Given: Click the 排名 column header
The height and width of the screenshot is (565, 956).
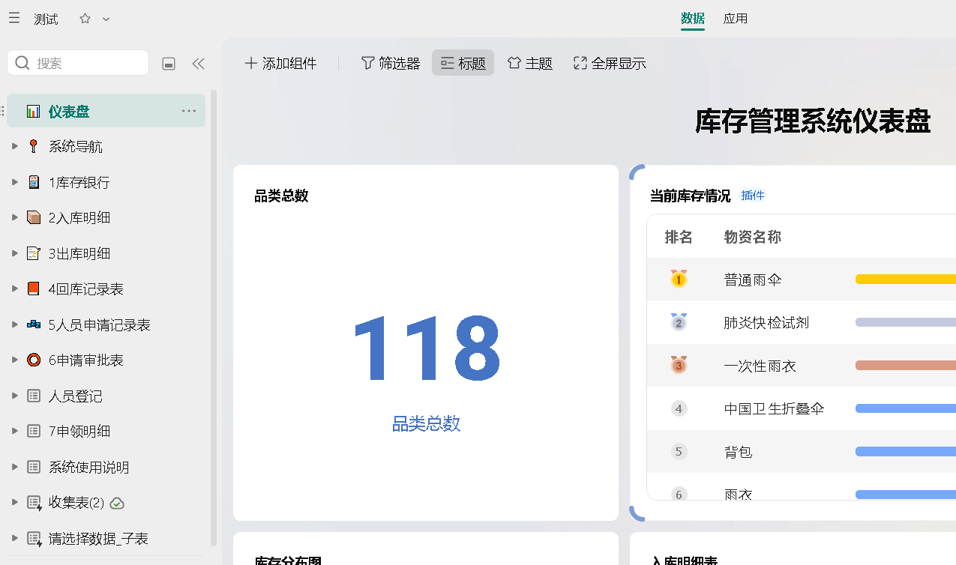Looking at the screenshot, I should click(679, 238).
